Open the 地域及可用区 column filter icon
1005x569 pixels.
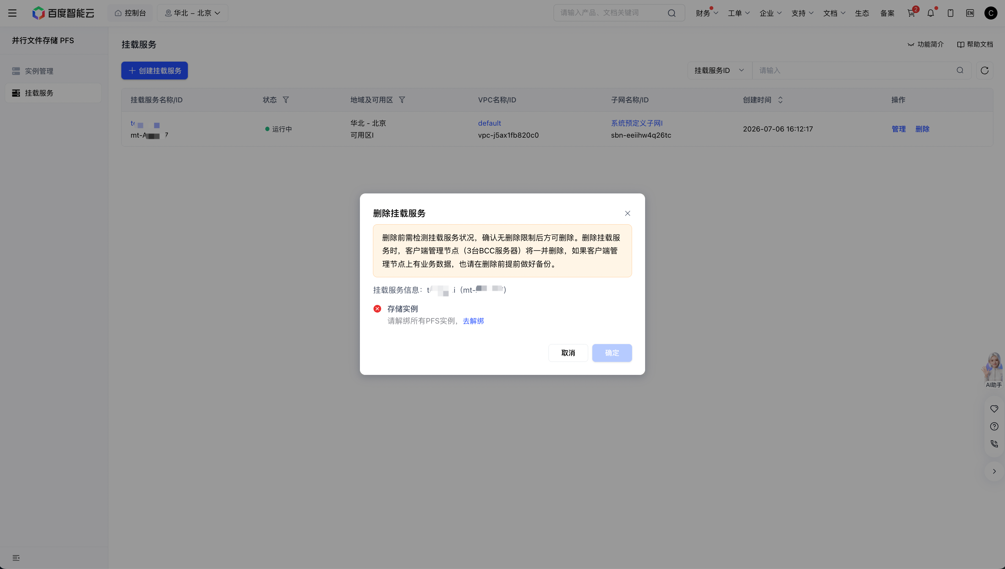(402, 100)
